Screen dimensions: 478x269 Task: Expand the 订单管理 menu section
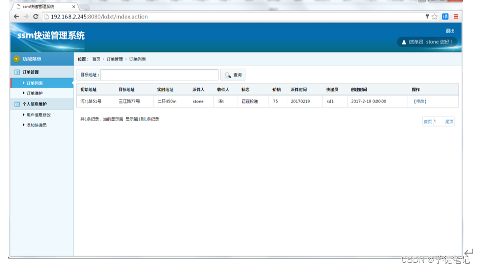(x=42, y=72)
